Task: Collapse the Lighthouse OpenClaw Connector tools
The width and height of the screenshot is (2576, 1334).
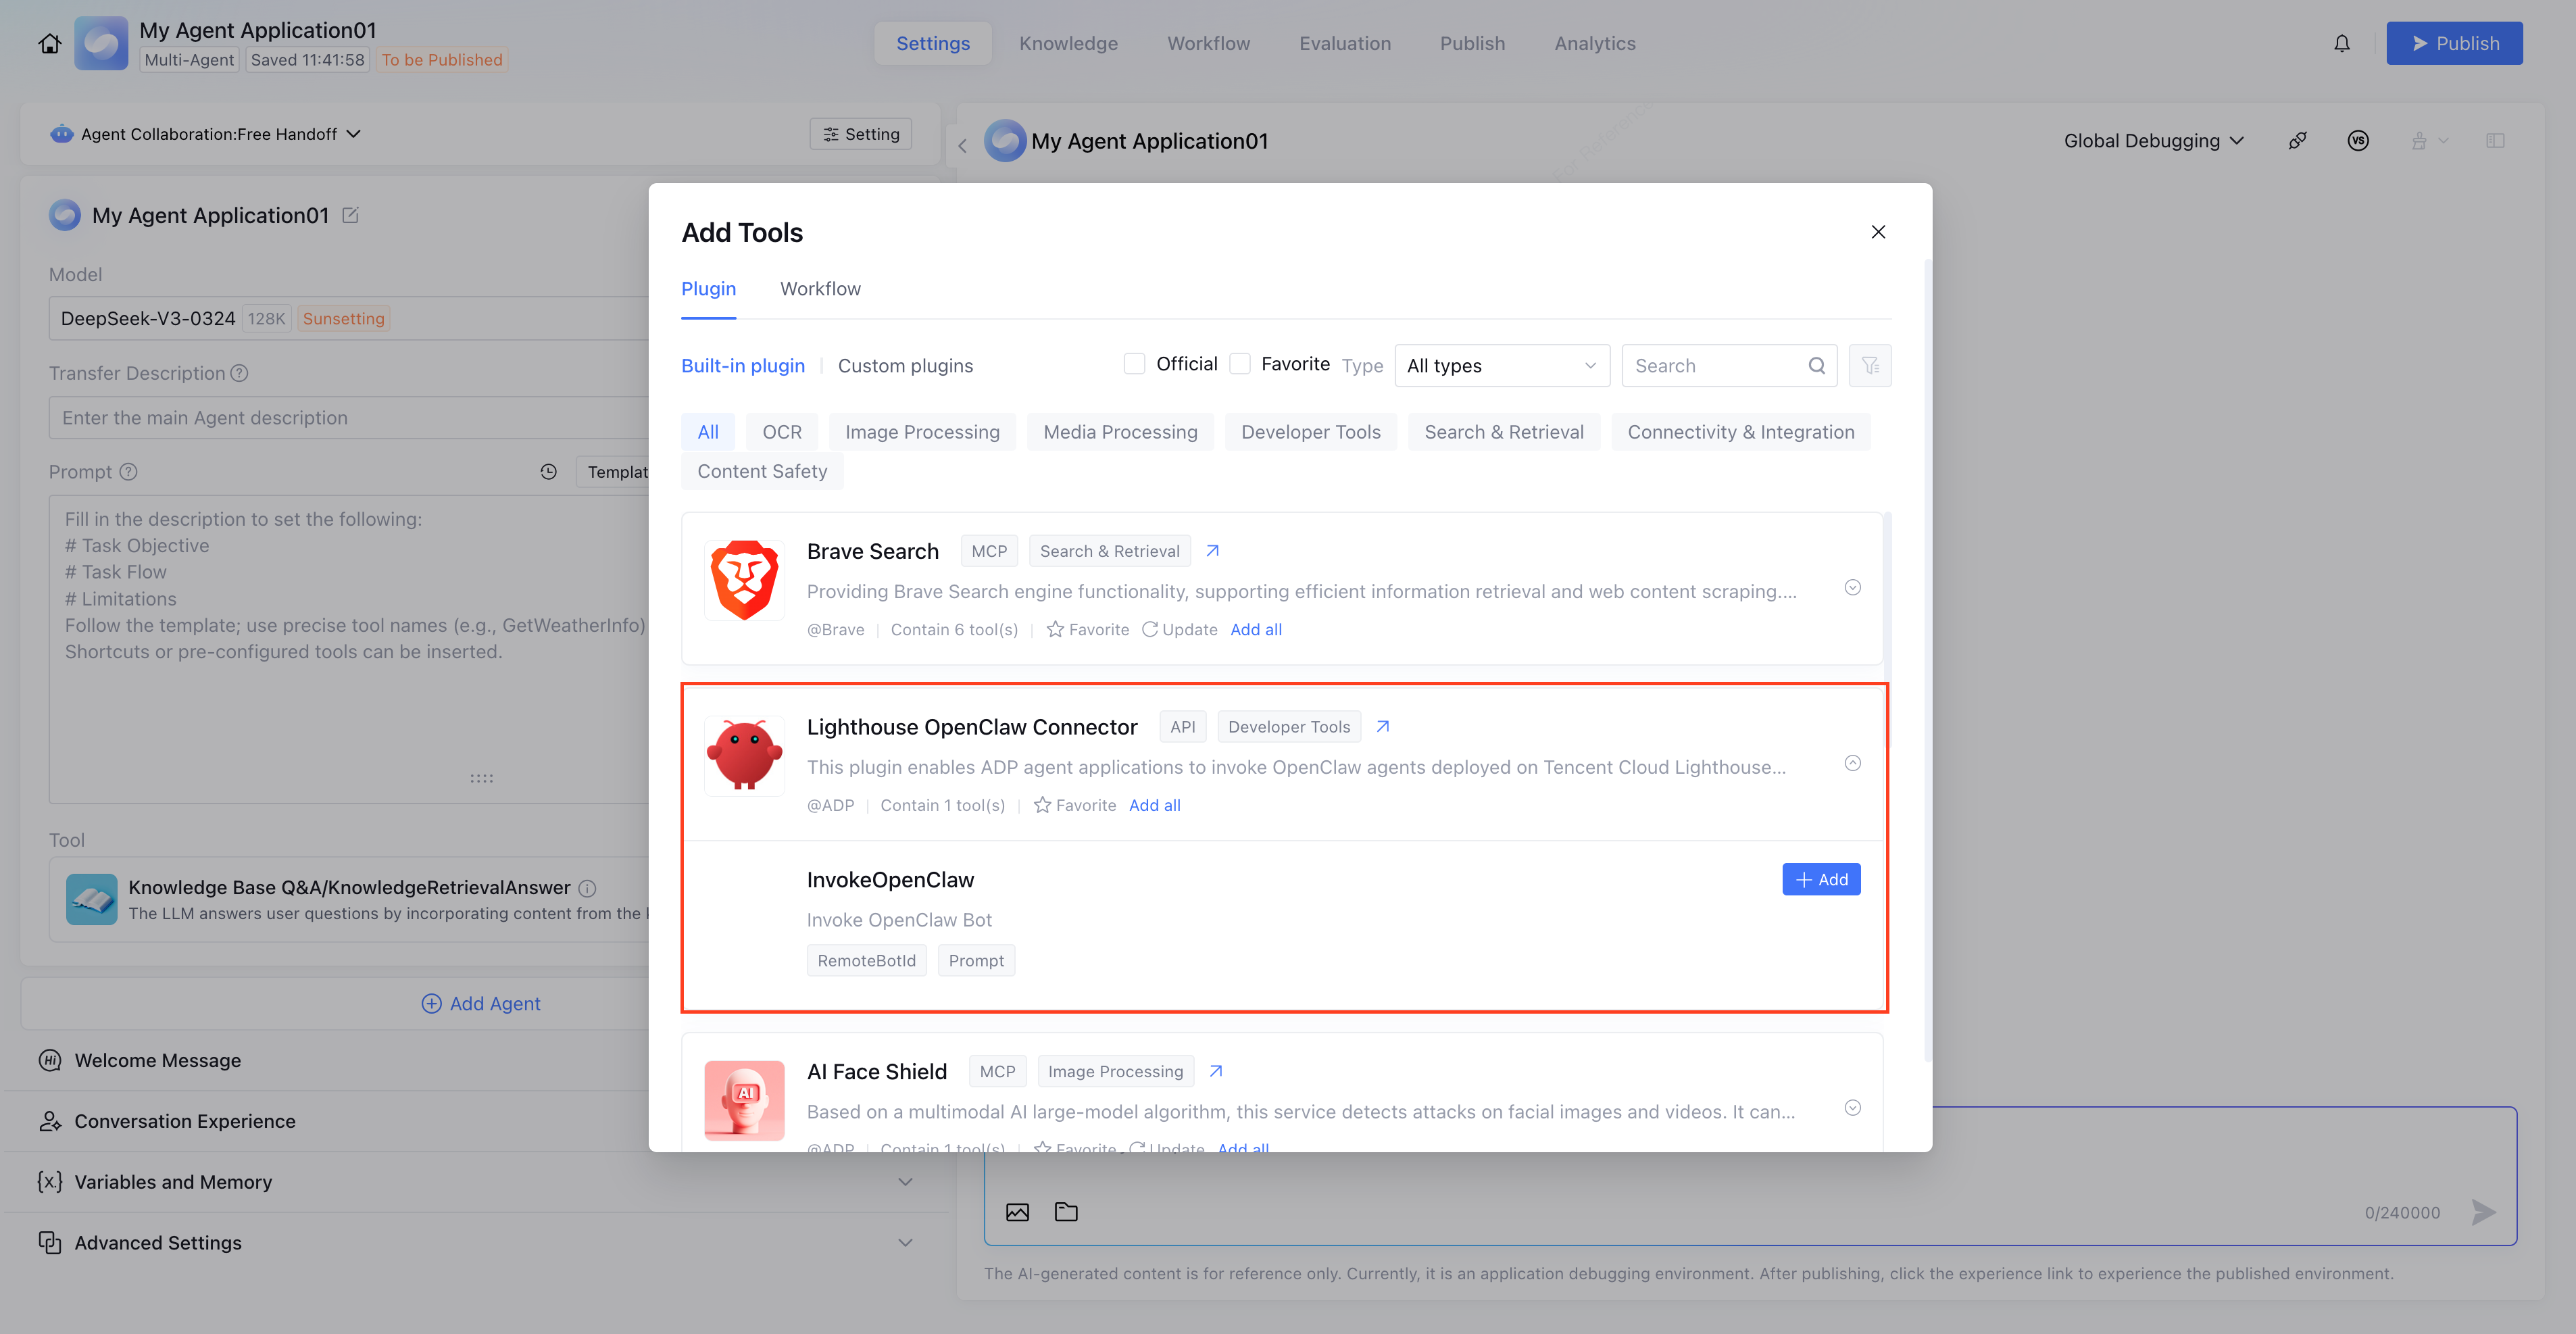Action: coord(1852,763)
